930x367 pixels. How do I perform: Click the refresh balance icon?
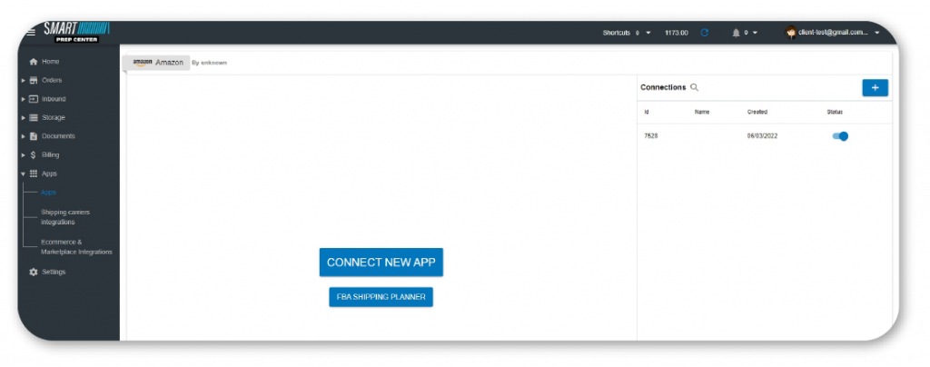click(x=704, y=33)
